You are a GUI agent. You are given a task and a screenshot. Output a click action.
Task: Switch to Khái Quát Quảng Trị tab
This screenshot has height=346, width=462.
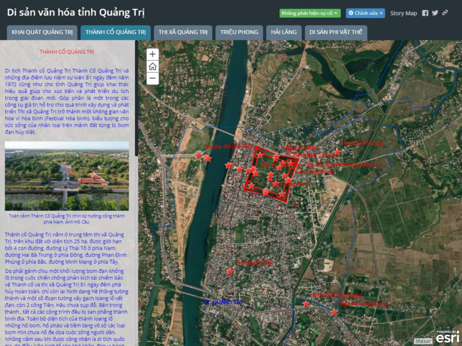[x=42, y=33]
